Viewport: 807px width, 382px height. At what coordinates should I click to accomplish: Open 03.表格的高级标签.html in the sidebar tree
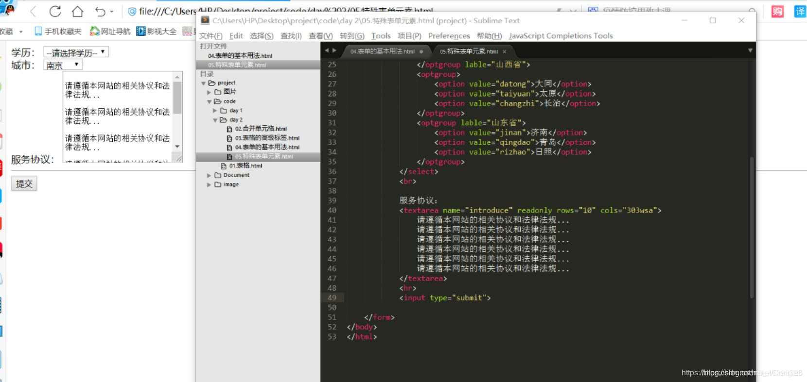pyautogui.click(x=267, y=138)
